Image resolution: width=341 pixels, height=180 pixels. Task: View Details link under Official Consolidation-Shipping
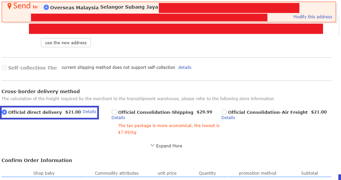(x=118, y=118)
